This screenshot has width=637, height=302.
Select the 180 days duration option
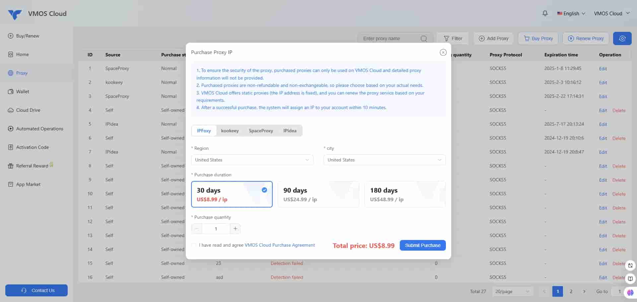pos(405,194)
